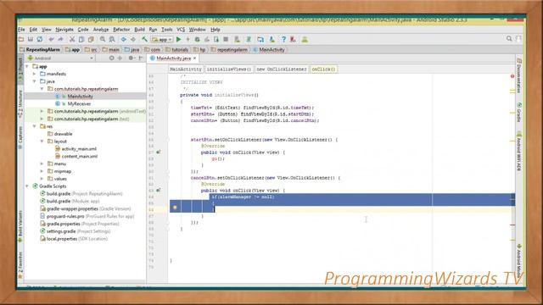The width and height of the screenshot is (543, 305).
Task: Select the MainActivity.java editor tab
Action: (173, 58)
